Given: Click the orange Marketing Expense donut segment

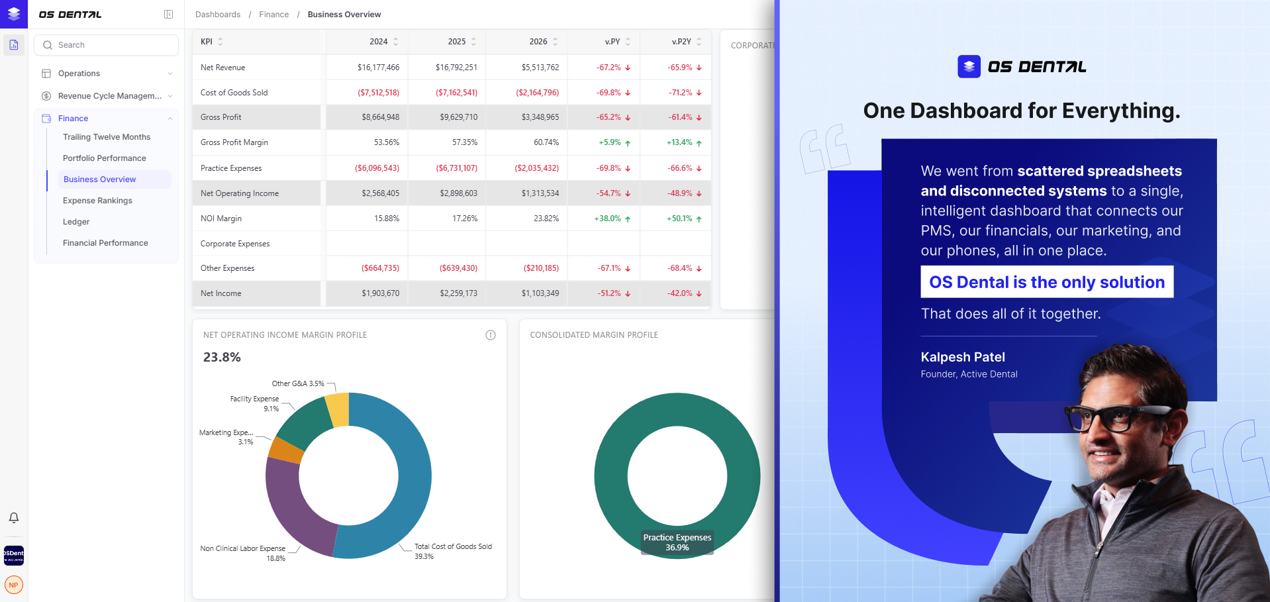Looking at the screenshot, I should [286, 450].
